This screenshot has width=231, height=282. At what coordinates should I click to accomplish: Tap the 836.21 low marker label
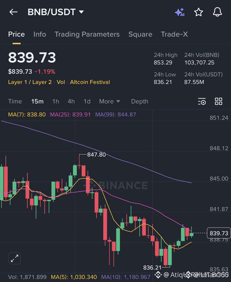click(152, 268)
